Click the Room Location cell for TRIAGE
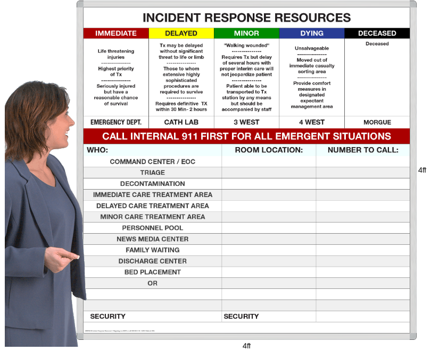The image size is (431, 359). (269, 173)
